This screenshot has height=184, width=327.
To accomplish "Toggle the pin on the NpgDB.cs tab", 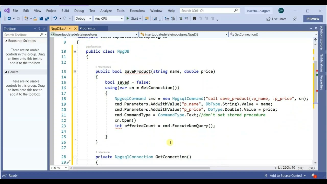I will pos(71,28).
